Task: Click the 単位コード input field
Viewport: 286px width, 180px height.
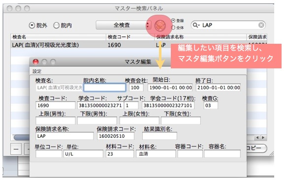Action: coord(49,154)
